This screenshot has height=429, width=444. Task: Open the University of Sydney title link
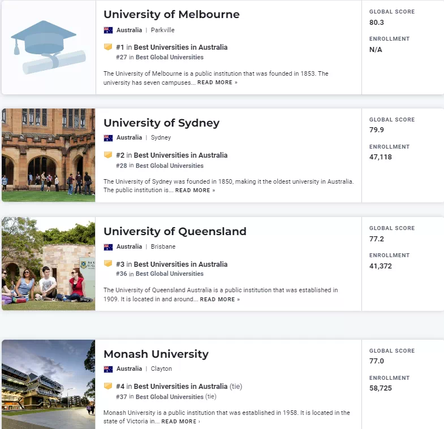pos(161,123)
